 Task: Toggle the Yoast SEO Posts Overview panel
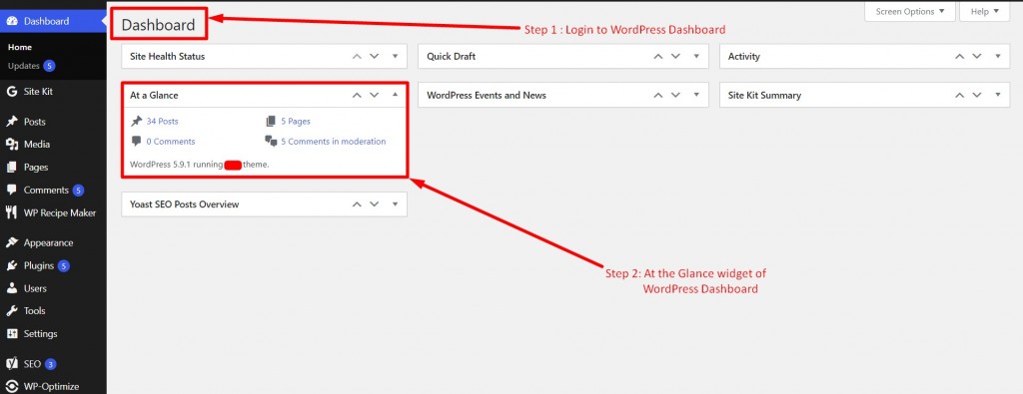pyautogui.click(x=395, y=204)
